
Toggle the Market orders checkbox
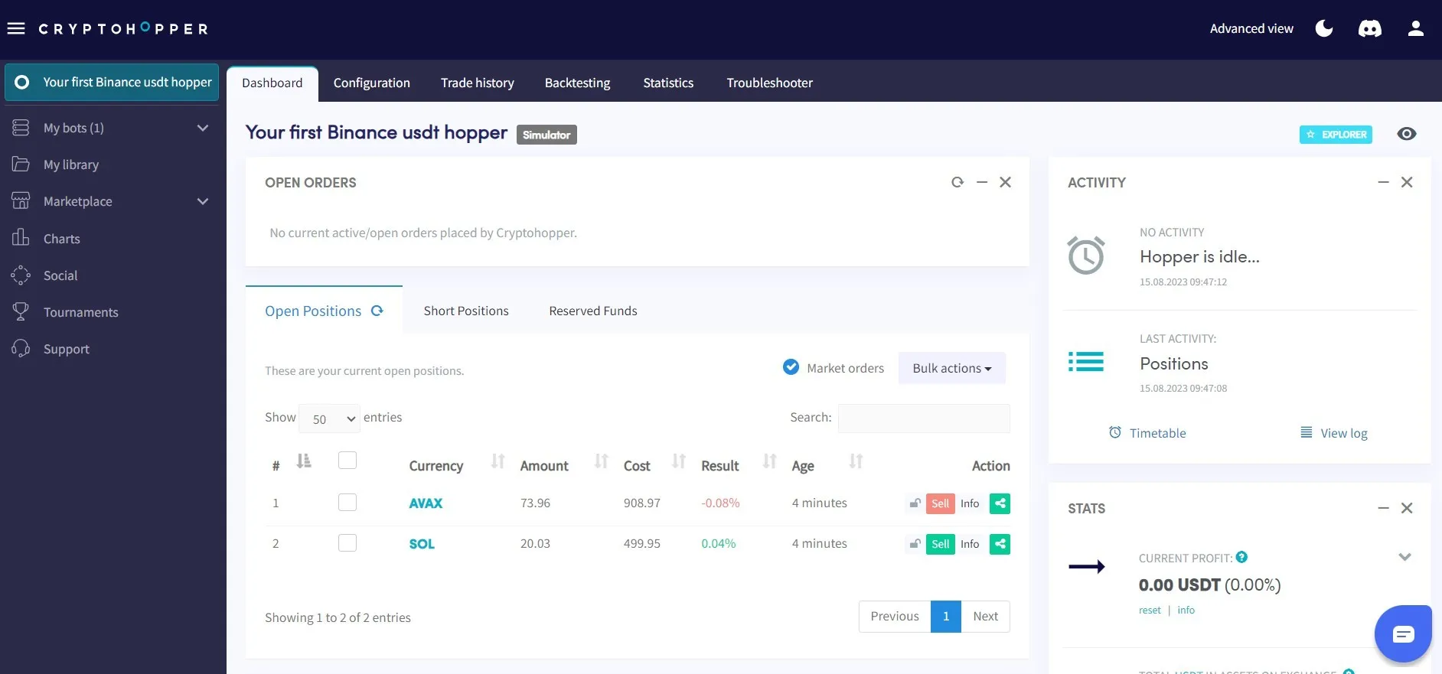coord(791,367)
